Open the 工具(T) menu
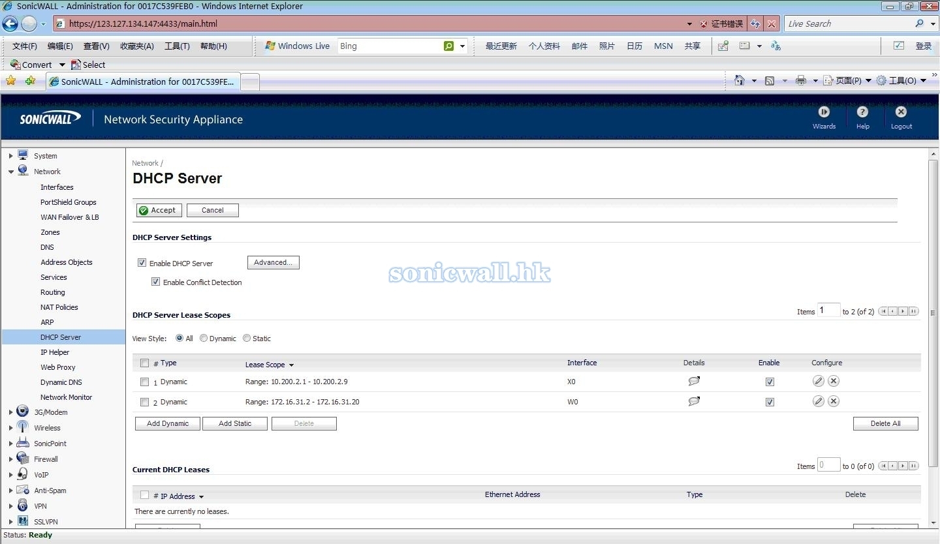 tap(177, 46)
